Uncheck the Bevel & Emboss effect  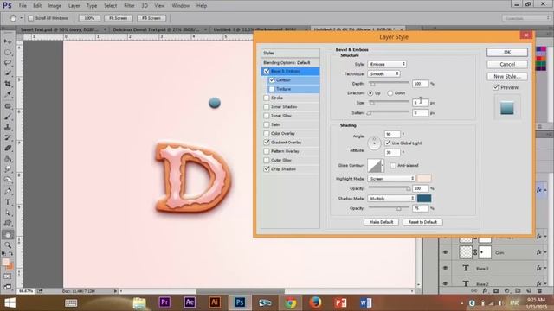click(267, 71)
